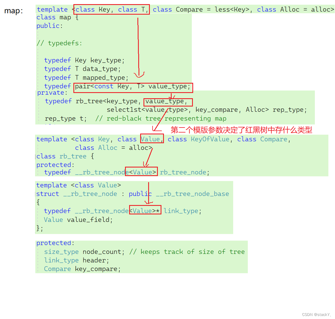This screenshot has width=335, height=319.
Task: Select the red-boxed "Value," template parameter
Action: tap(151, 139)
